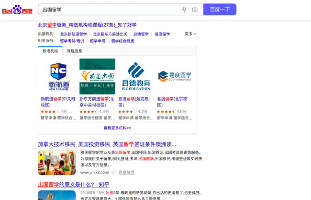Switch to the 教培机构 tab
311x200 pixels.
click(x=50, y=51)
